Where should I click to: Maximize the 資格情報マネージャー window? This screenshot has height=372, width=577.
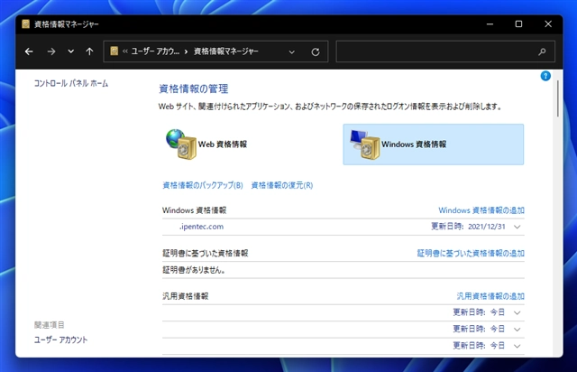click(518, 24)
